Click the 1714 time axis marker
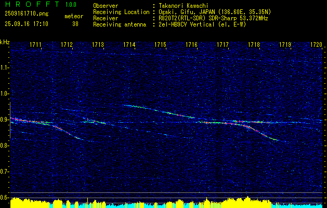Screen dimensions: 327x208 point(129,44)
